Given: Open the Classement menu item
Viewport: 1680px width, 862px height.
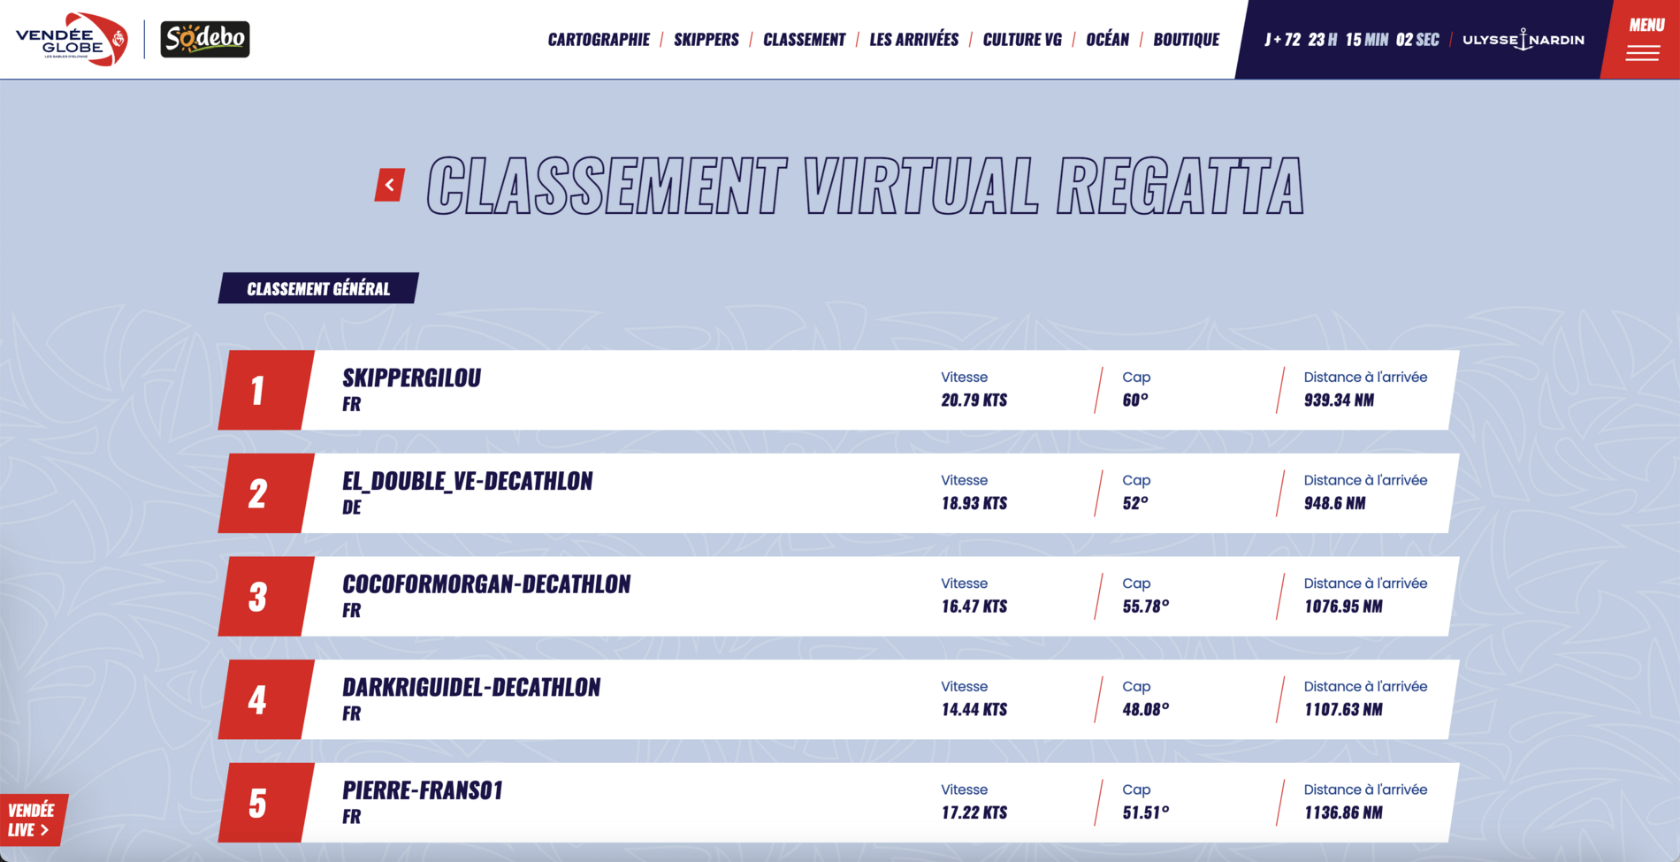Looking at the screenshot, I should tap(804, 40).
